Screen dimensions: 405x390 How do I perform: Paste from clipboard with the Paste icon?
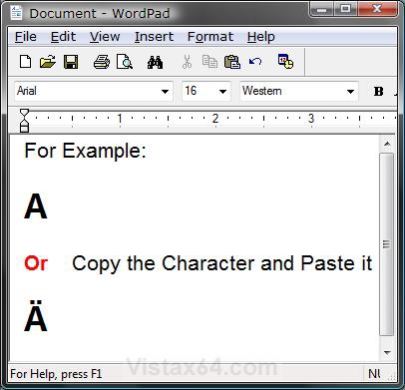(x=232, y=62)
